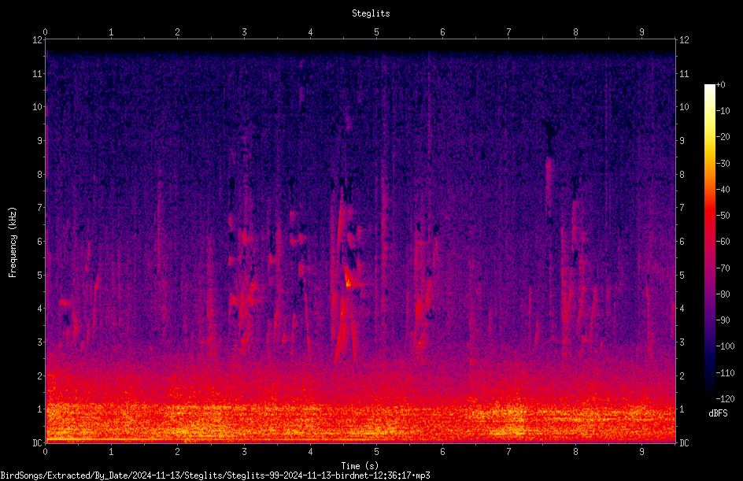The image size is (743, 481).
Task: Click the 9 kHz label on left axis
Action: 40,140
